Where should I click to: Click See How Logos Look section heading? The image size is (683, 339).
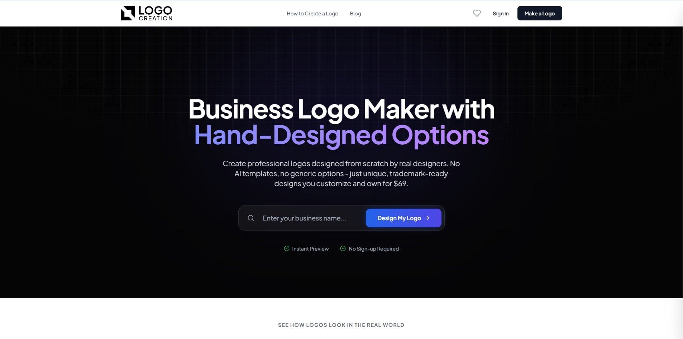pyautogui.click(x=341, y=325)
